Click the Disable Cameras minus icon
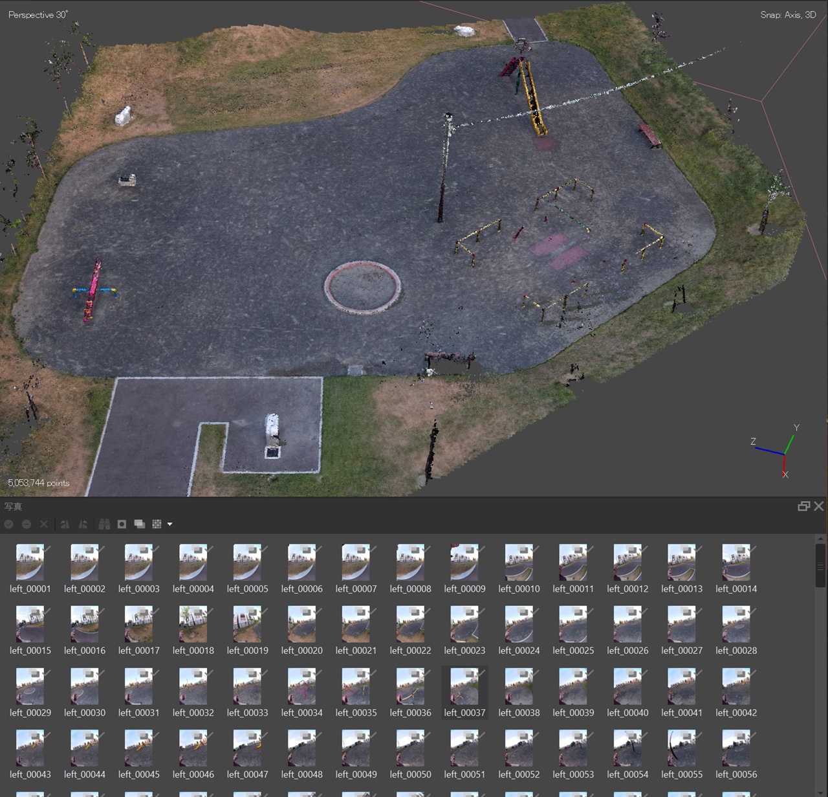This screenshot has height=797, width=828. (27, 524)
